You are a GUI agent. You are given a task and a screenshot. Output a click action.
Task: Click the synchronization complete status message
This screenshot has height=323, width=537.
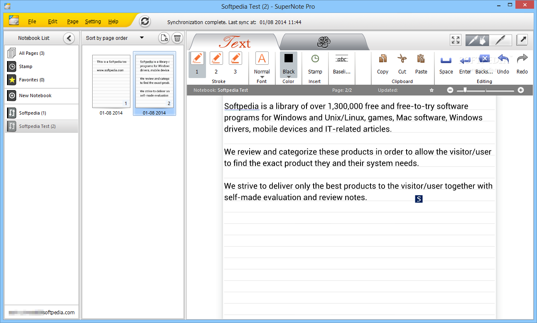click(x=234, y=22)
